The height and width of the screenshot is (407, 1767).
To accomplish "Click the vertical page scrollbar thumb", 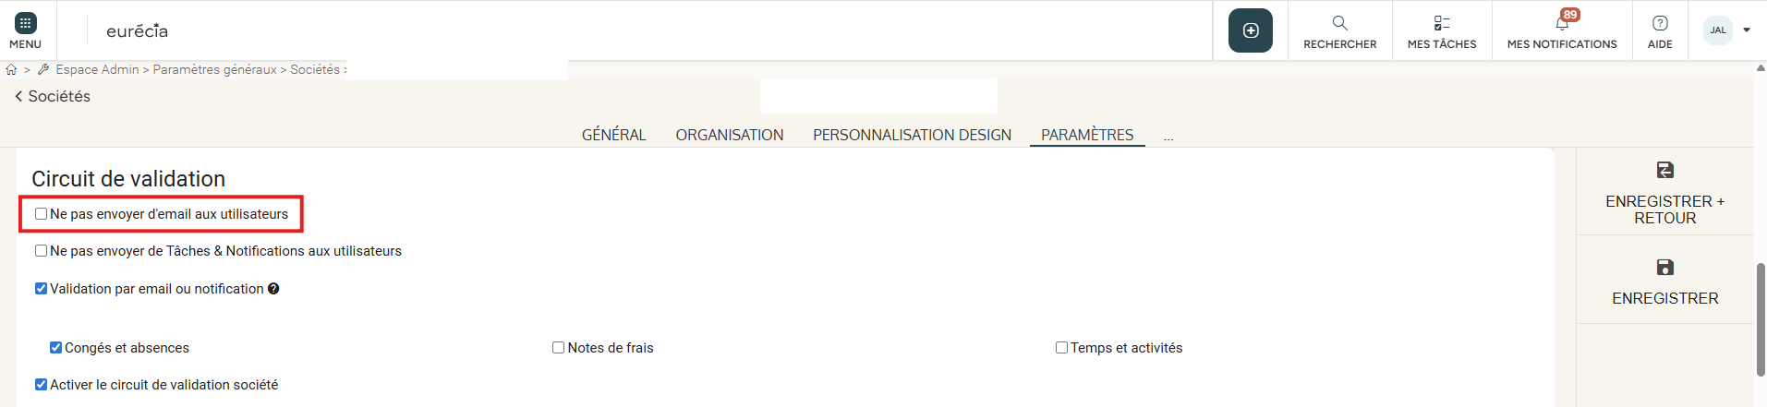I will pos(1761,318).
